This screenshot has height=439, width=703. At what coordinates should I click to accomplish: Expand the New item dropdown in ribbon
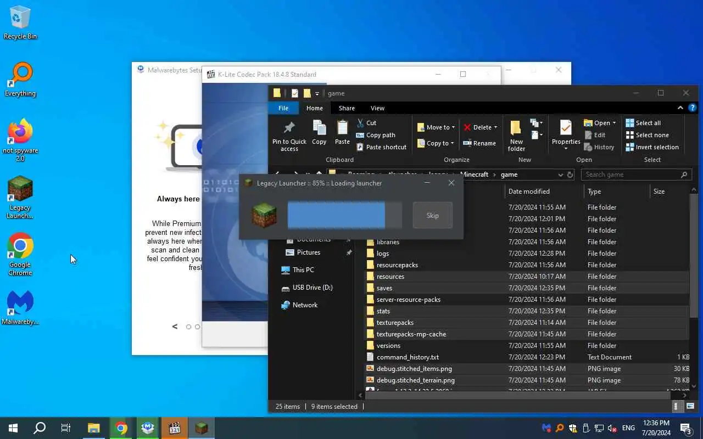[x=537, y=123]
